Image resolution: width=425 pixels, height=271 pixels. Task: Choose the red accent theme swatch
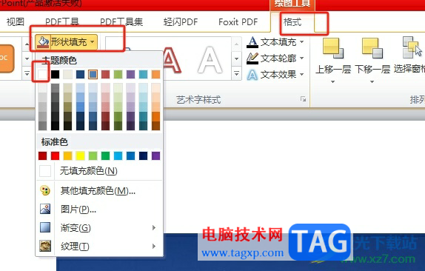(105, 74)
